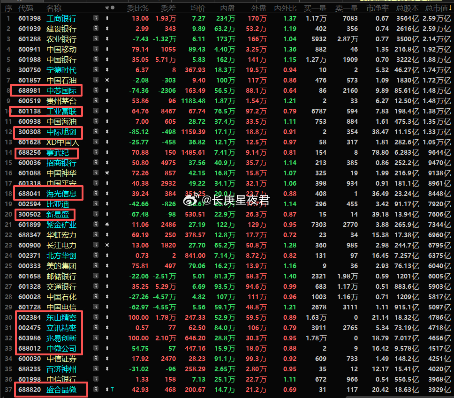
Task: Click average price 1183.48 of 贵州茅台
Action: [x=193, y=101]
